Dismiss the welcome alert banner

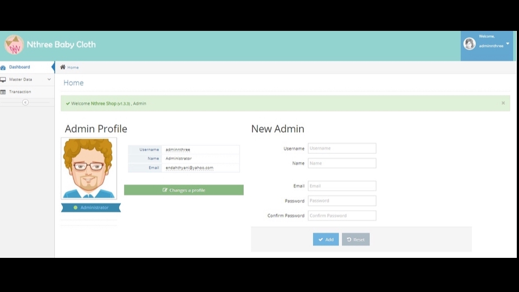point(503,103)
